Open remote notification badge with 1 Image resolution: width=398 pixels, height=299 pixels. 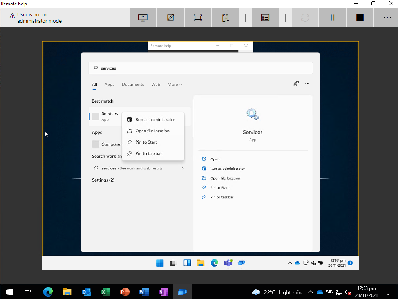pos(350,263)
